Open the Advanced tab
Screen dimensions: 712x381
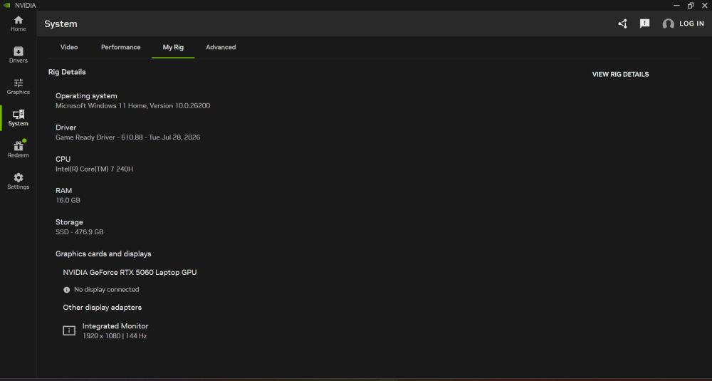(x=221, y=47)
